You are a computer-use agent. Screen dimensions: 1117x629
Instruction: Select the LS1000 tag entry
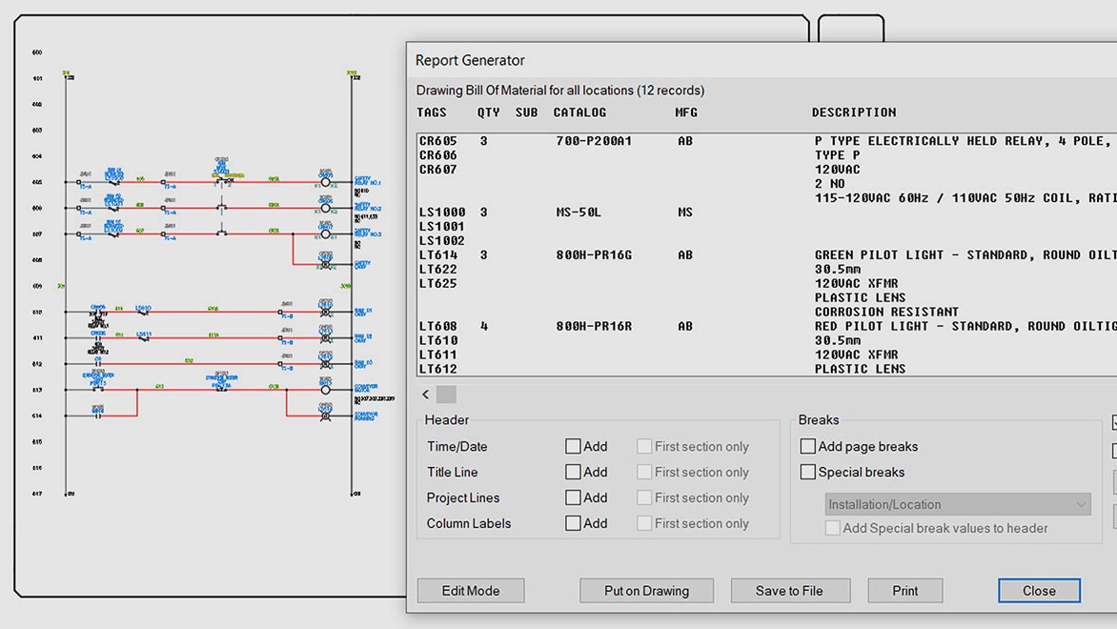442,213
